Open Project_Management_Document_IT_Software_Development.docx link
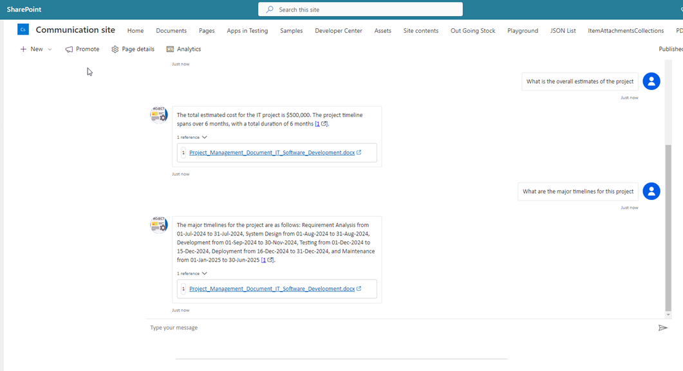Image resolution: width=683 pixels, height=371 pixels. tap(270, 152)
